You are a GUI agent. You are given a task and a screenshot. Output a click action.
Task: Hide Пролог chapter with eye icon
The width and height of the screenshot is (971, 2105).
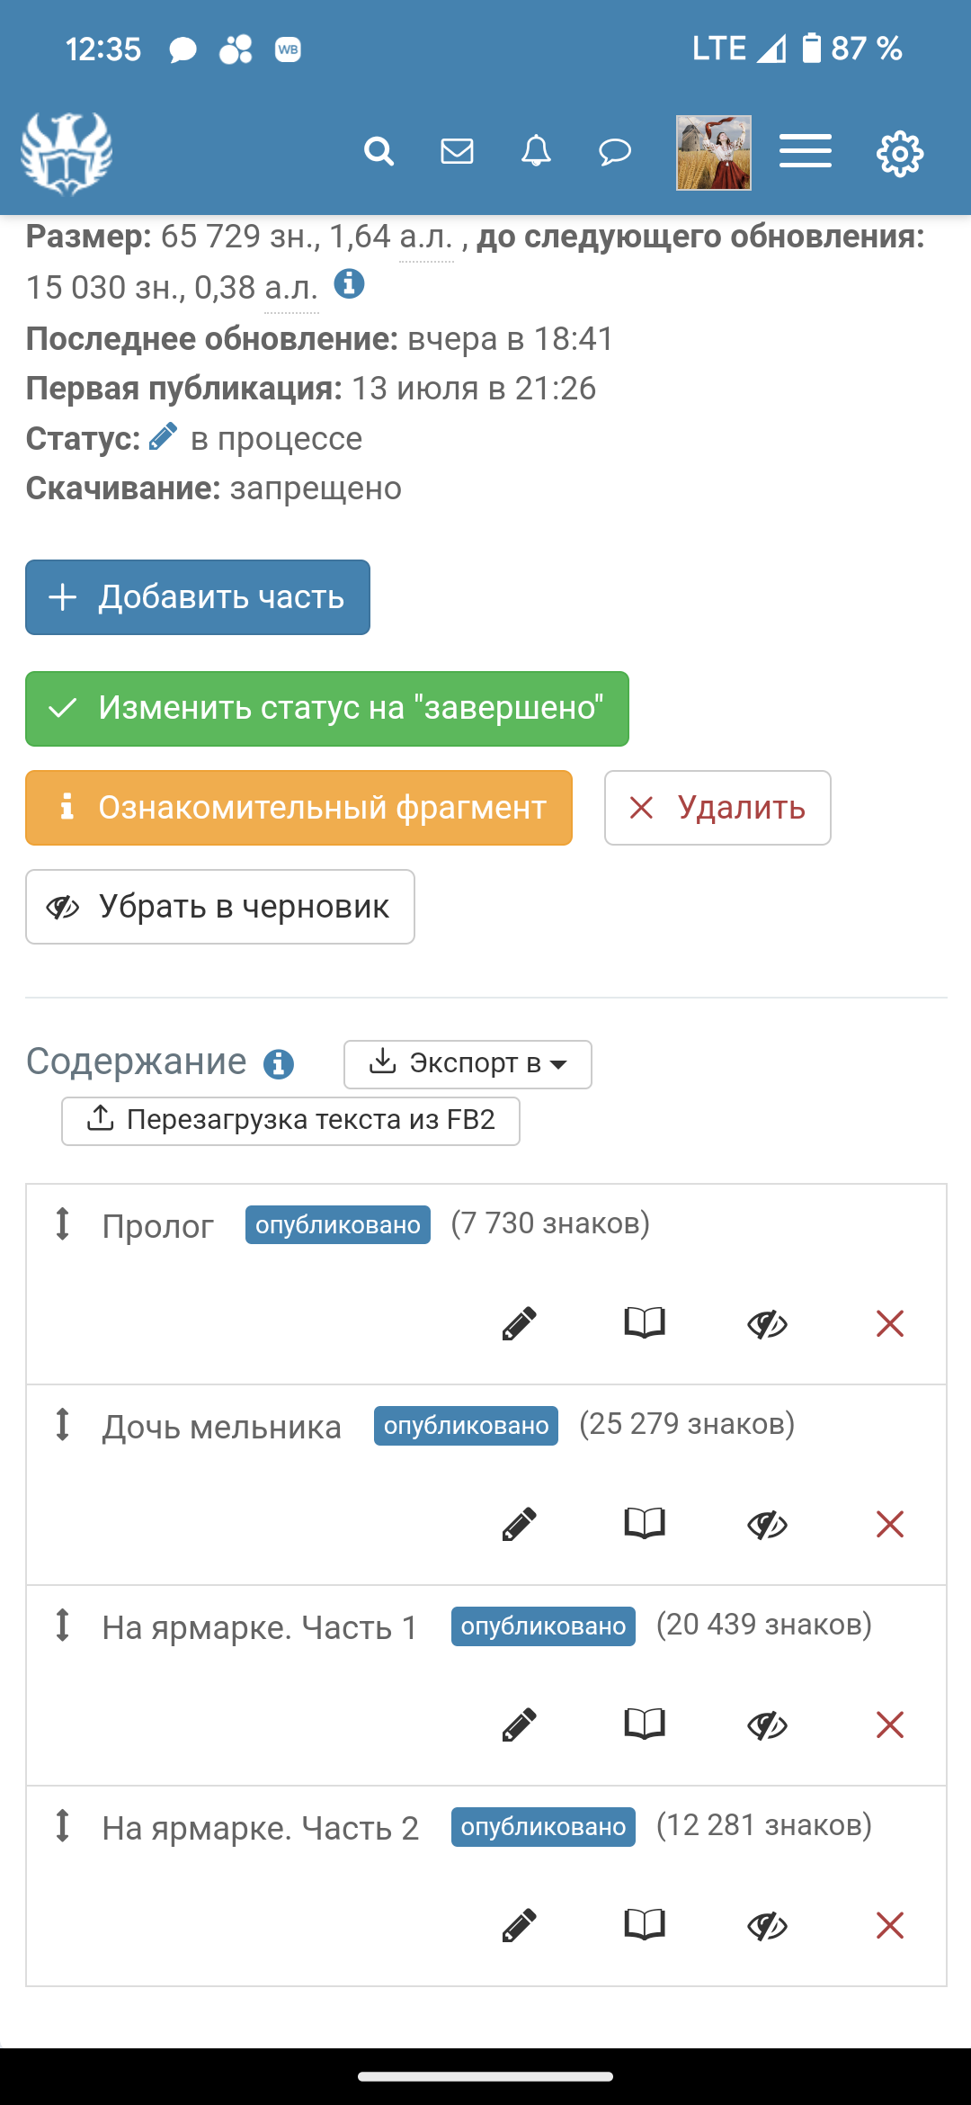click(x=767, y=1323)
